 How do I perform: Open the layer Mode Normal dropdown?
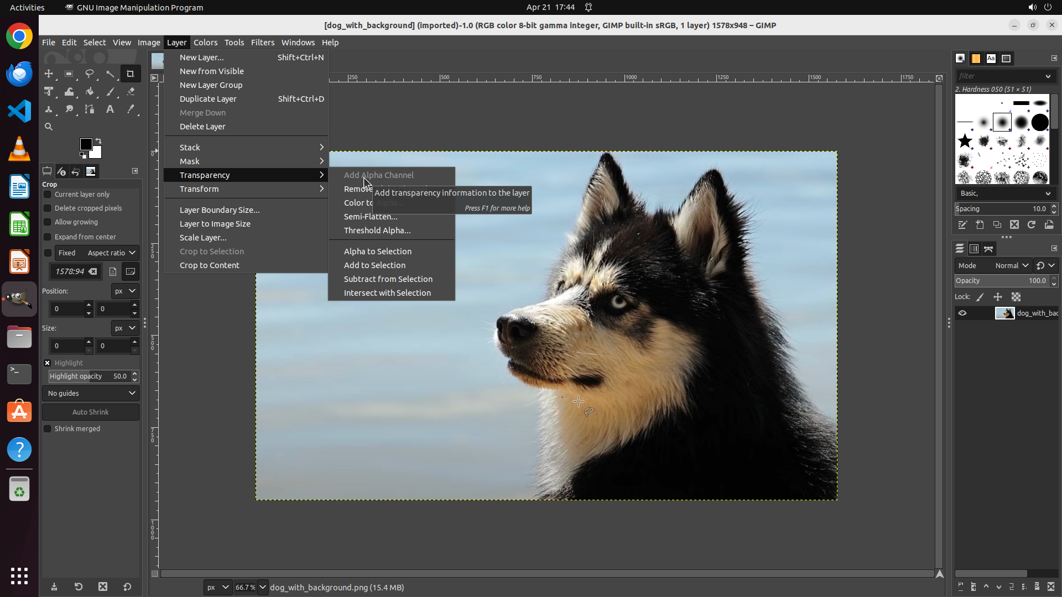1011,266
